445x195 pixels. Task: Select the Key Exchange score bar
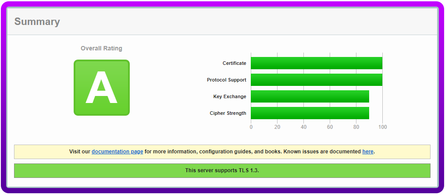310,96
